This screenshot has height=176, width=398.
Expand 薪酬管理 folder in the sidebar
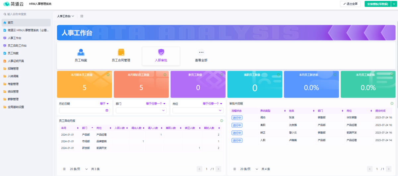(x=26, y=99)
